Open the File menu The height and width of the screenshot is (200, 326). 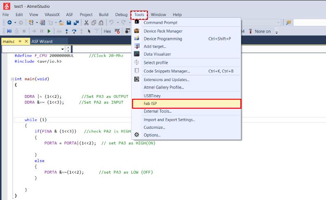(x=6, y=14)
